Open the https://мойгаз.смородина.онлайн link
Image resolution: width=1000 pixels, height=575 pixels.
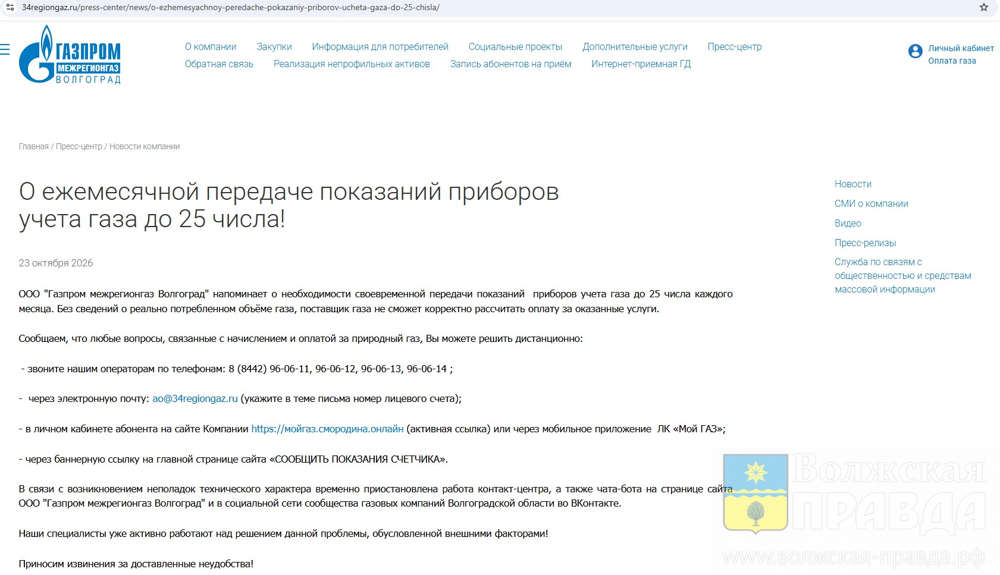327,429
